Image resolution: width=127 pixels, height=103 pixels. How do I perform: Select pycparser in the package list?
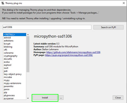[15, 99]
